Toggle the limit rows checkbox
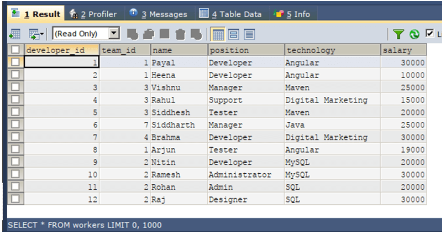This screenshot has width=446, height=233. pyautogui.click(x=429, y=34)
